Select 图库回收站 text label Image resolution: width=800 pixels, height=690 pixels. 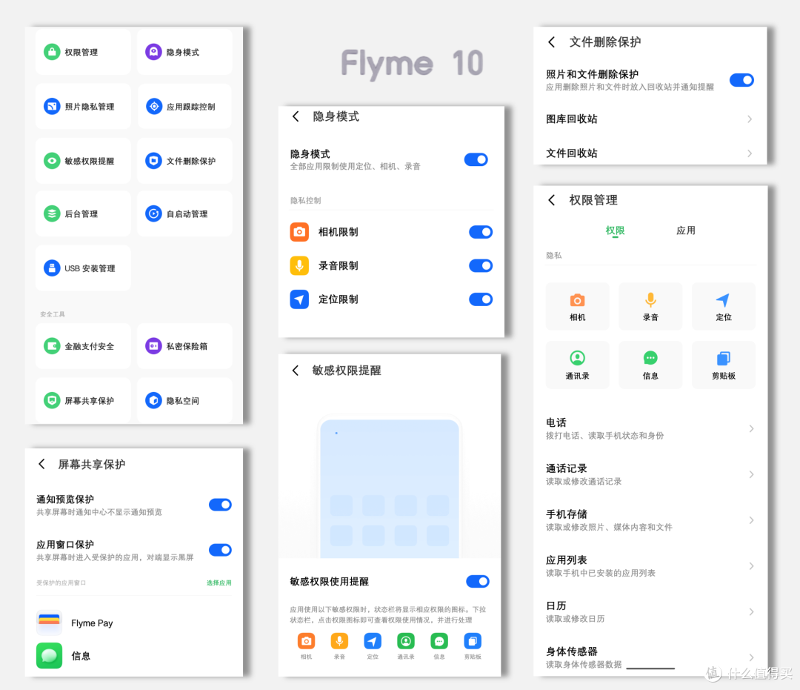pos(571,119)
